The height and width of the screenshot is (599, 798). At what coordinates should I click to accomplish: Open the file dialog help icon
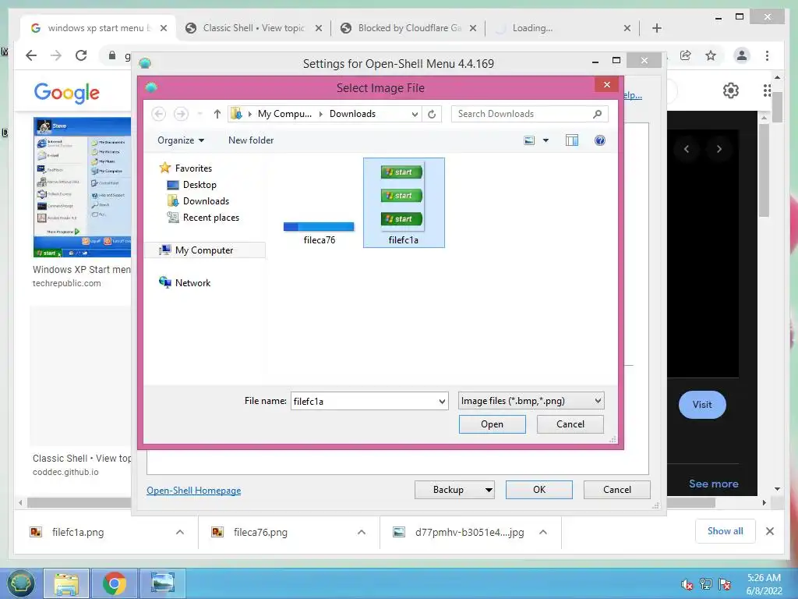tap(600, 140)
